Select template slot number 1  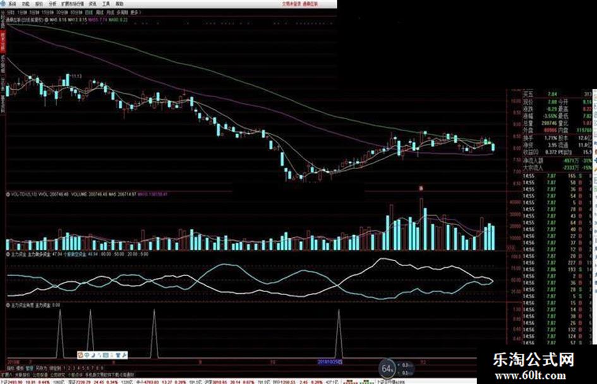(x=65, y=368)
